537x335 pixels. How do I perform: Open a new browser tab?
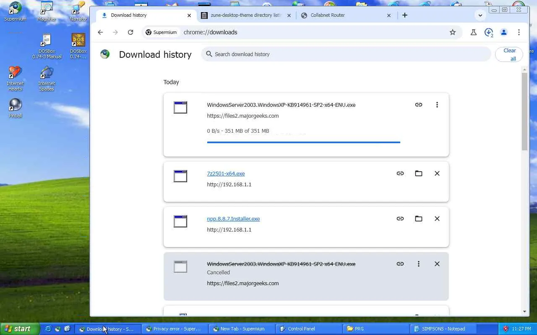(405, 15)
